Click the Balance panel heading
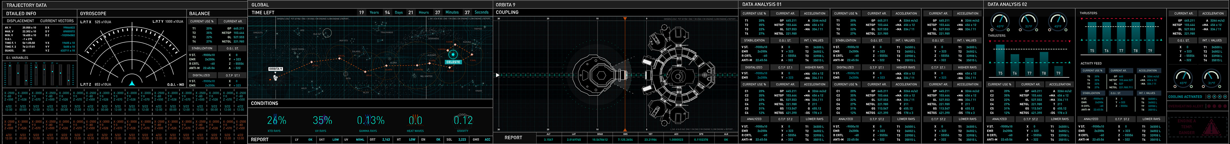This screenshot has width=1230, height=144. [x=200, y=13]
